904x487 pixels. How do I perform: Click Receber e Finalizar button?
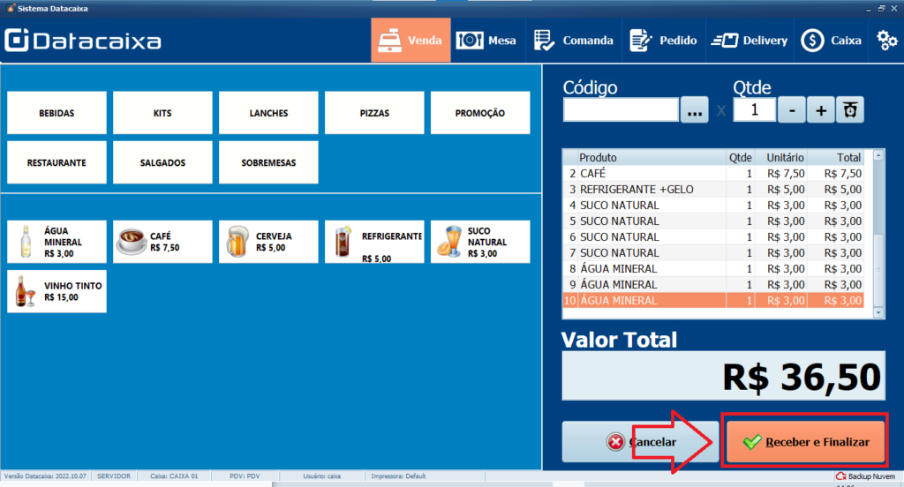tap(804, 442)
